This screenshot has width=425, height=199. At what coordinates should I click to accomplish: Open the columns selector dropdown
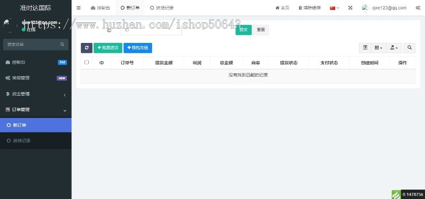pos(378,48)
